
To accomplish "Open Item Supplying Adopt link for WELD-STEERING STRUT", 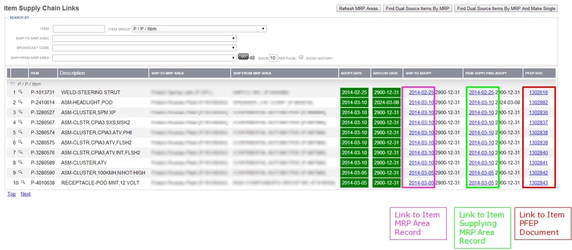I will 481,92.
